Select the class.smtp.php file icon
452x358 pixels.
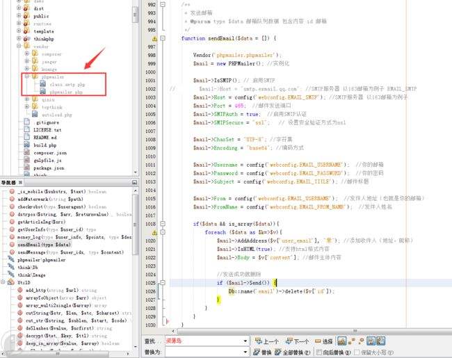pos(42,84)
